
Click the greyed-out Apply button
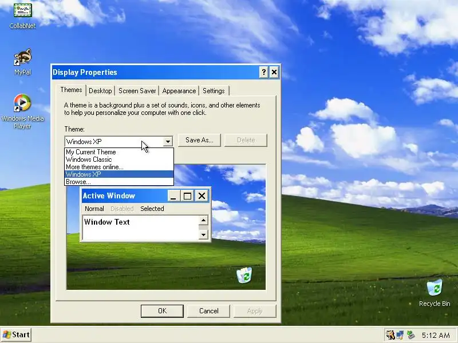255,311
